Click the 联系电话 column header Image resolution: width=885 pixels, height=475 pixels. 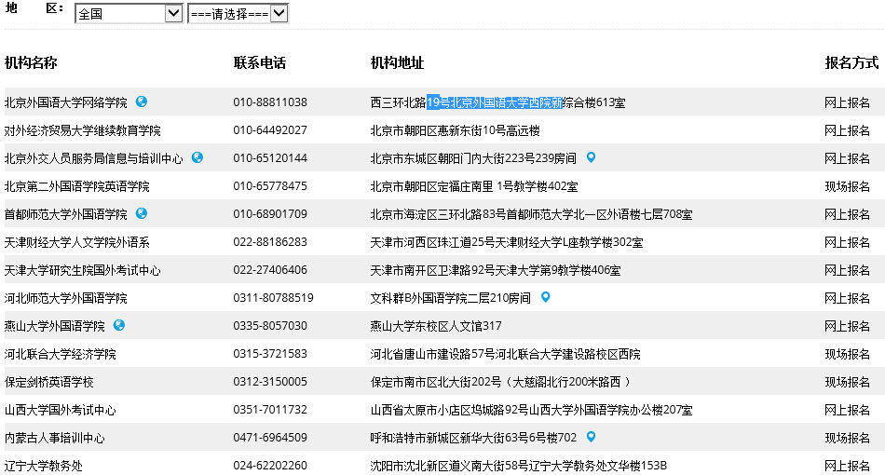coord(260,63)
